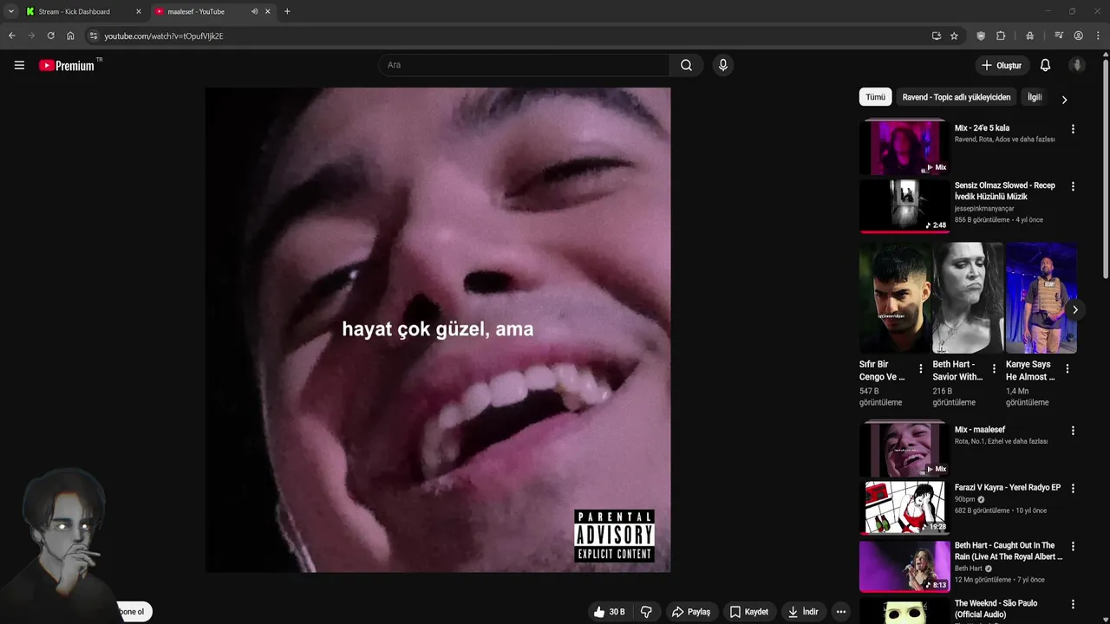1110x624 pixels.
Task: Click the search magnifier button
Action: (x=686, y=65)
